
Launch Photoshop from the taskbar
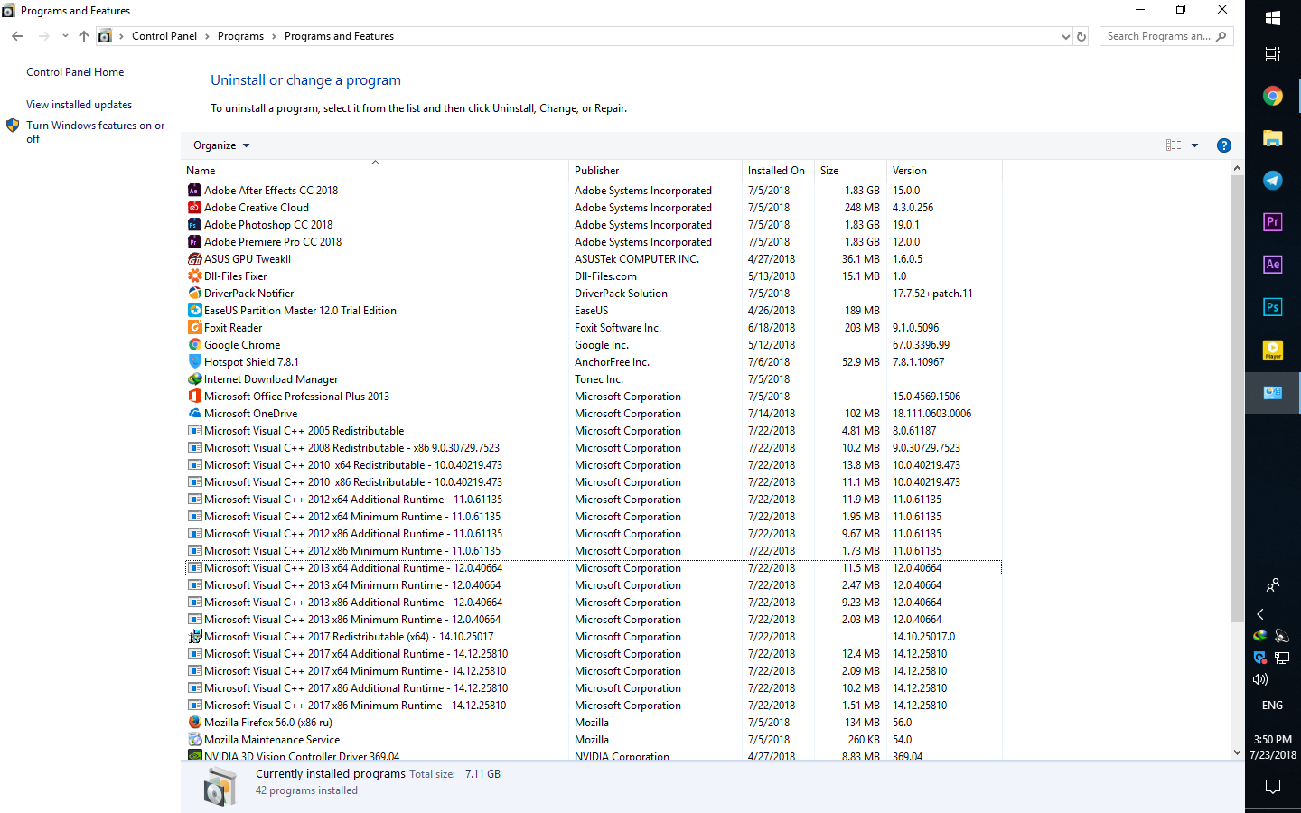pyautogui.click(x=1273, y=307)
